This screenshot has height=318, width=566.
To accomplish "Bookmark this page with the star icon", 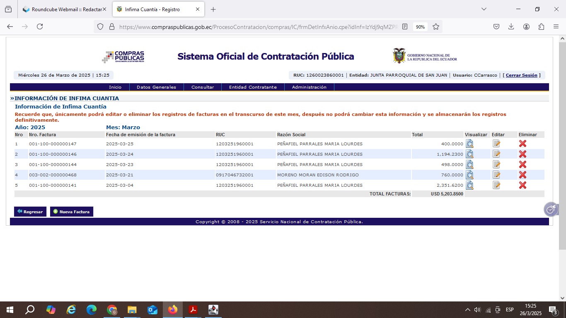I will coord(436,26).
